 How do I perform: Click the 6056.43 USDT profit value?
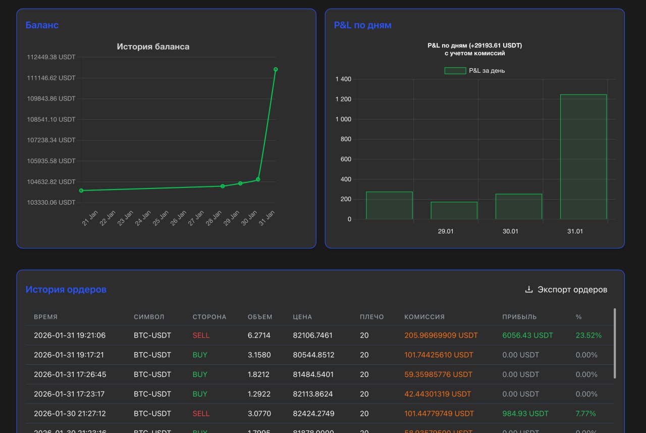(x=527, y=335)
